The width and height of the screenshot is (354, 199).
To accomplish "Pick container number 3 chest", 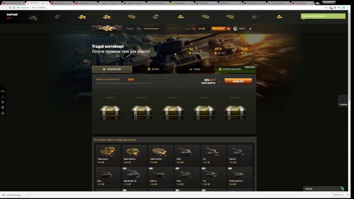I will click(x=173, y=112).
